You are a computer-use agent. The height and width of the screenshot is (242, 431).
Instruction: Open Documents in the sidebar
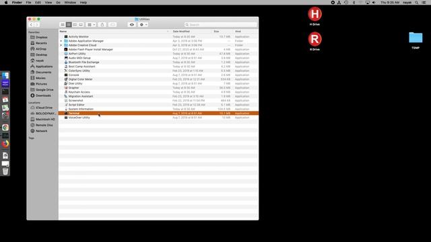40,72
